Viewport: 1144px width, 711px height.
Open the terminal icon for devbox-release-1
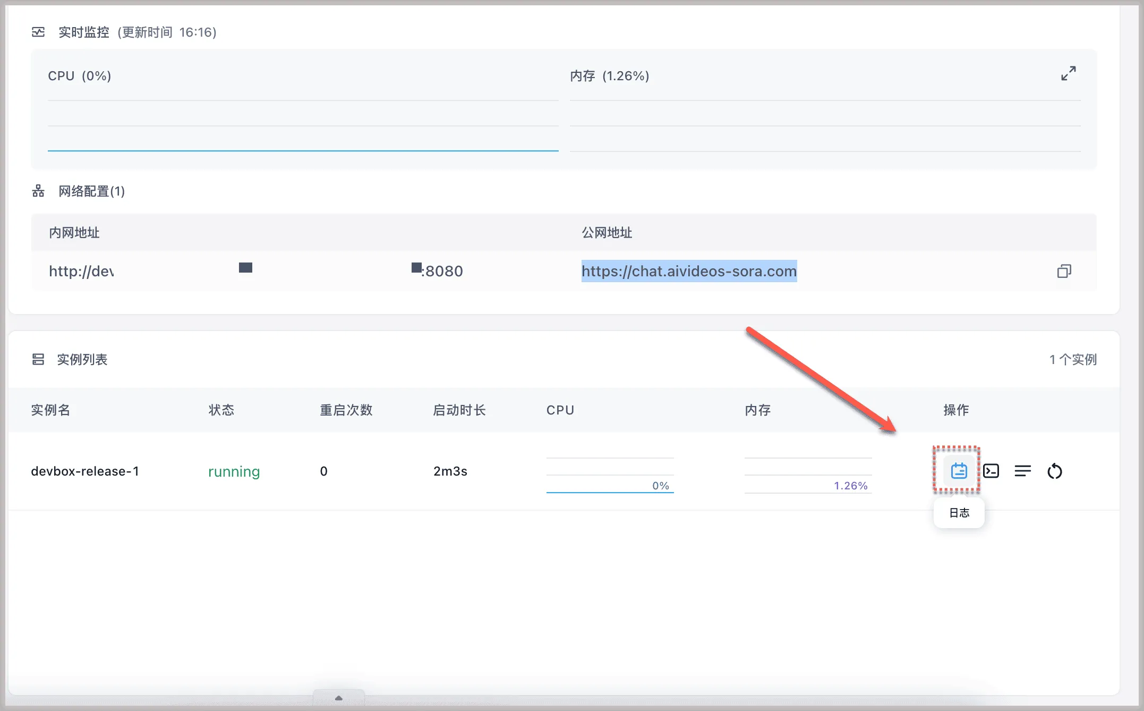991,471
